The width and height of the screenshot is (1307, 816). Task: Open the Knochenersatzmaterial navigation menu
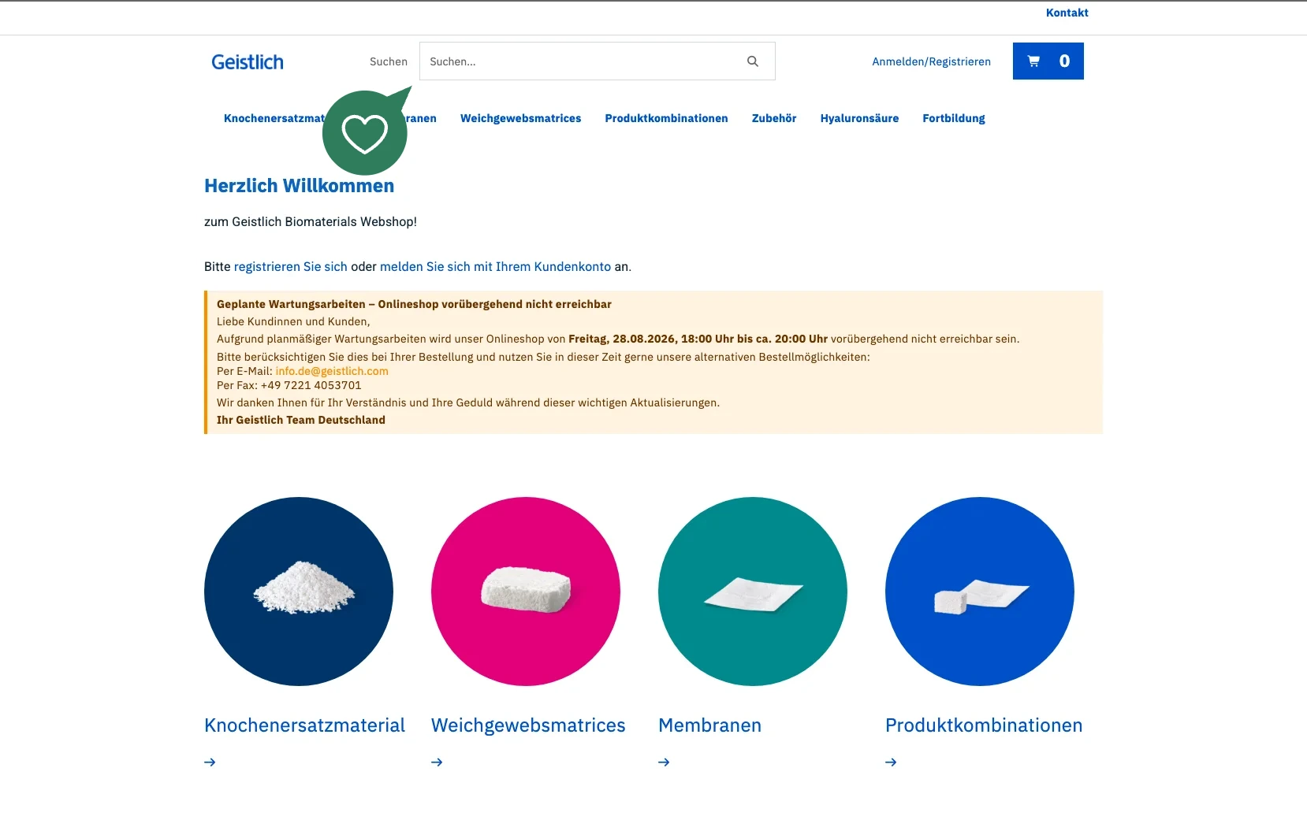[x=273, y=118]
